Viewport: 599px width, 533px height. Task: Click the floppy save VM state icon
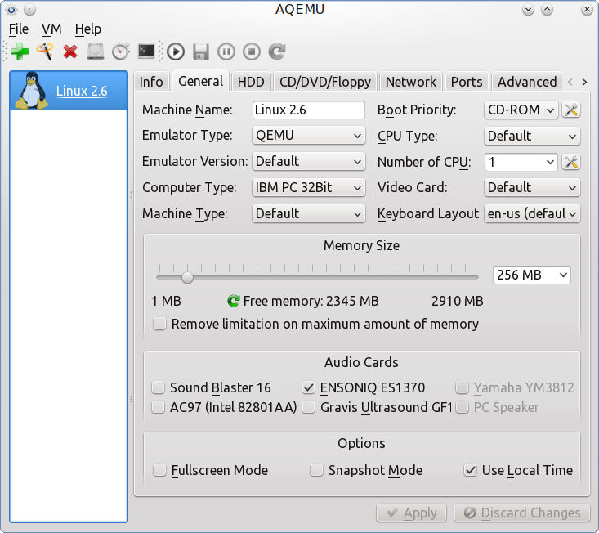[x=201, y=52]
